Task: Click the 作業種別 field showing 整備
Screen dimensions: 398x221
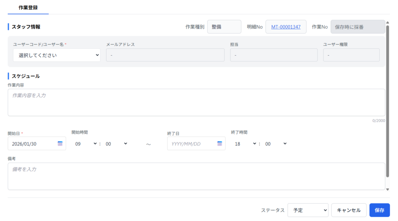Action: (224, 27)
